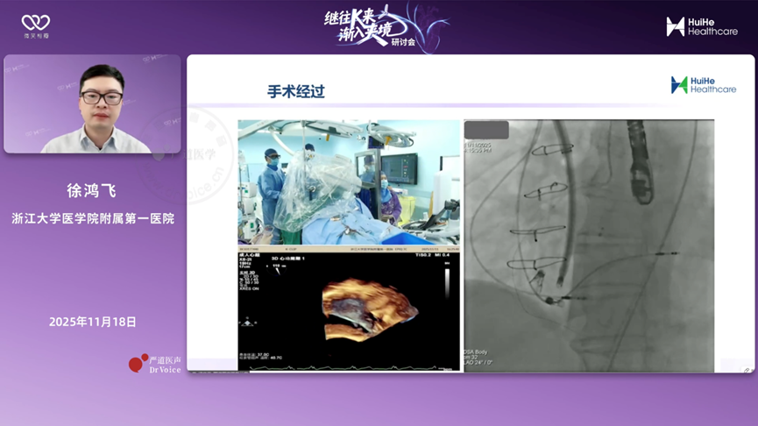Click the slide title 手术经过

(x=295, y=91)
